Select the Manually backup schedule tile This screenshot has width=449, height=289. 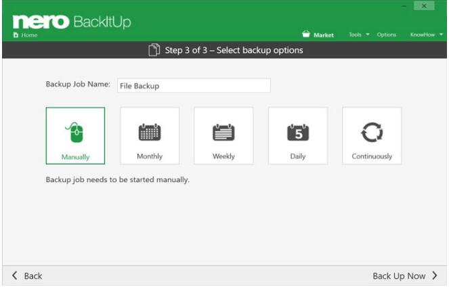75,135
